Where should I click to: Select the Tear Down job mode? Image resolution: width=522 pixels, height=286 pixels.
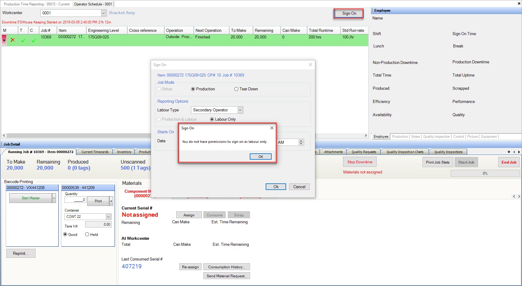click(x=246, y=89)
